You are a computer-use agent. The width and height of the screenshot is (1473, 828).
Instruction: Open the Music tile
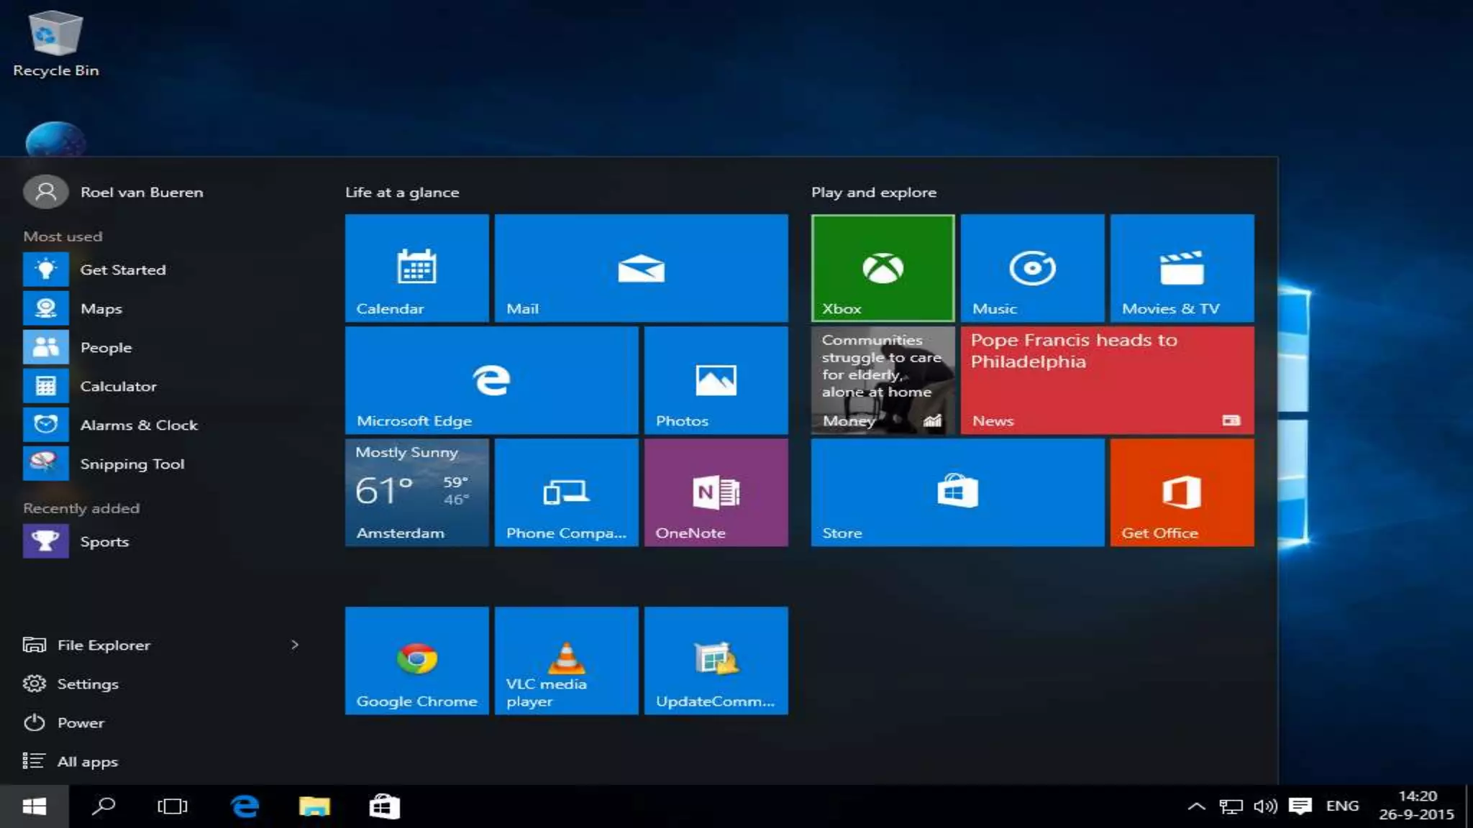[1032, 267]
